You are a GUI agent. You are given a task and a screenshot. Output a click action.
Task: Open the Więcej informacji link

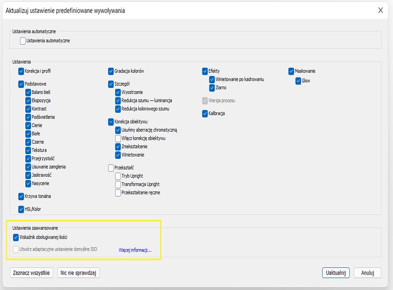click(135, 250)
